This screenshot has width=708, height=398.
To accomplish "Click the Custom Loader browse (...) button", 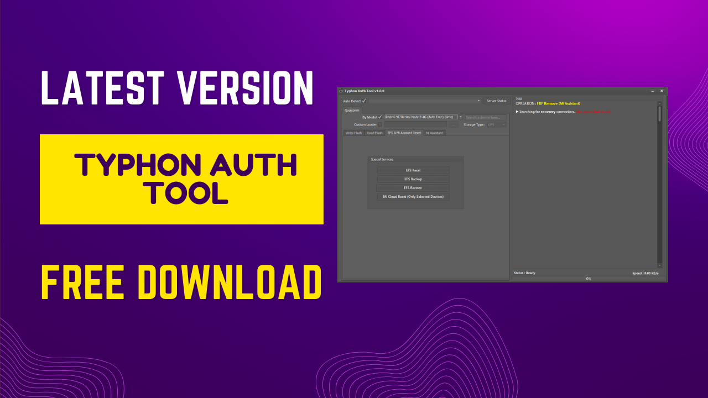I will point(454,124).
